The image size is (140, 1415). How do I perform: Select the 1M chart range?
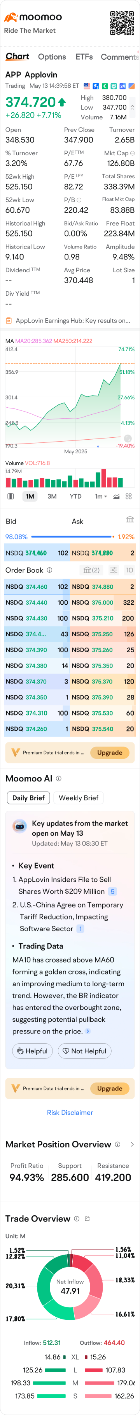30,496
